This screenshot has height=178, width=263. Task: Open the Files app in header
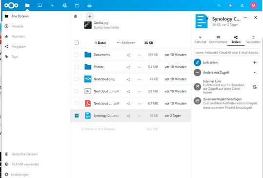[x=27, y=5]
